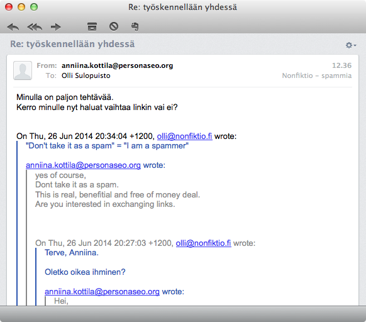Click sender address anniina.kottila@personaseo.org in header
The width and height of the screenshot is (366, 322).
[x=117, y=65]
